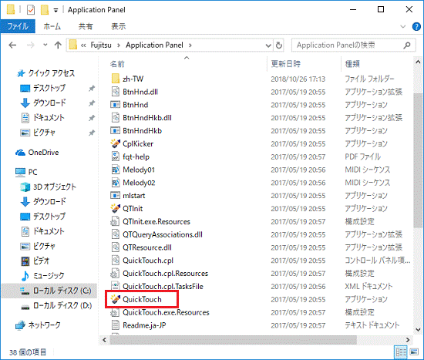This screenshot has width=424, height=360.
Task: Open the help question mark icon
Action: 416,26
